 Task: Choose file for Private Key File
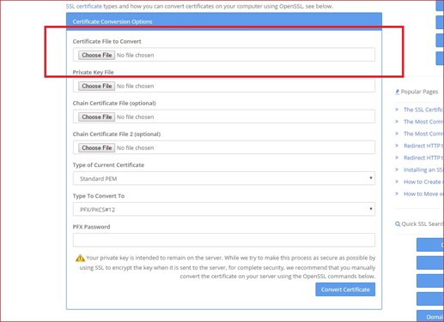pos(97,86)
